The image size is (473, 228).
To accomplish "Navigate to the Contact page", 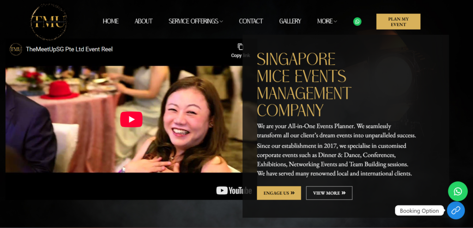I will click(x=251, y=21).
